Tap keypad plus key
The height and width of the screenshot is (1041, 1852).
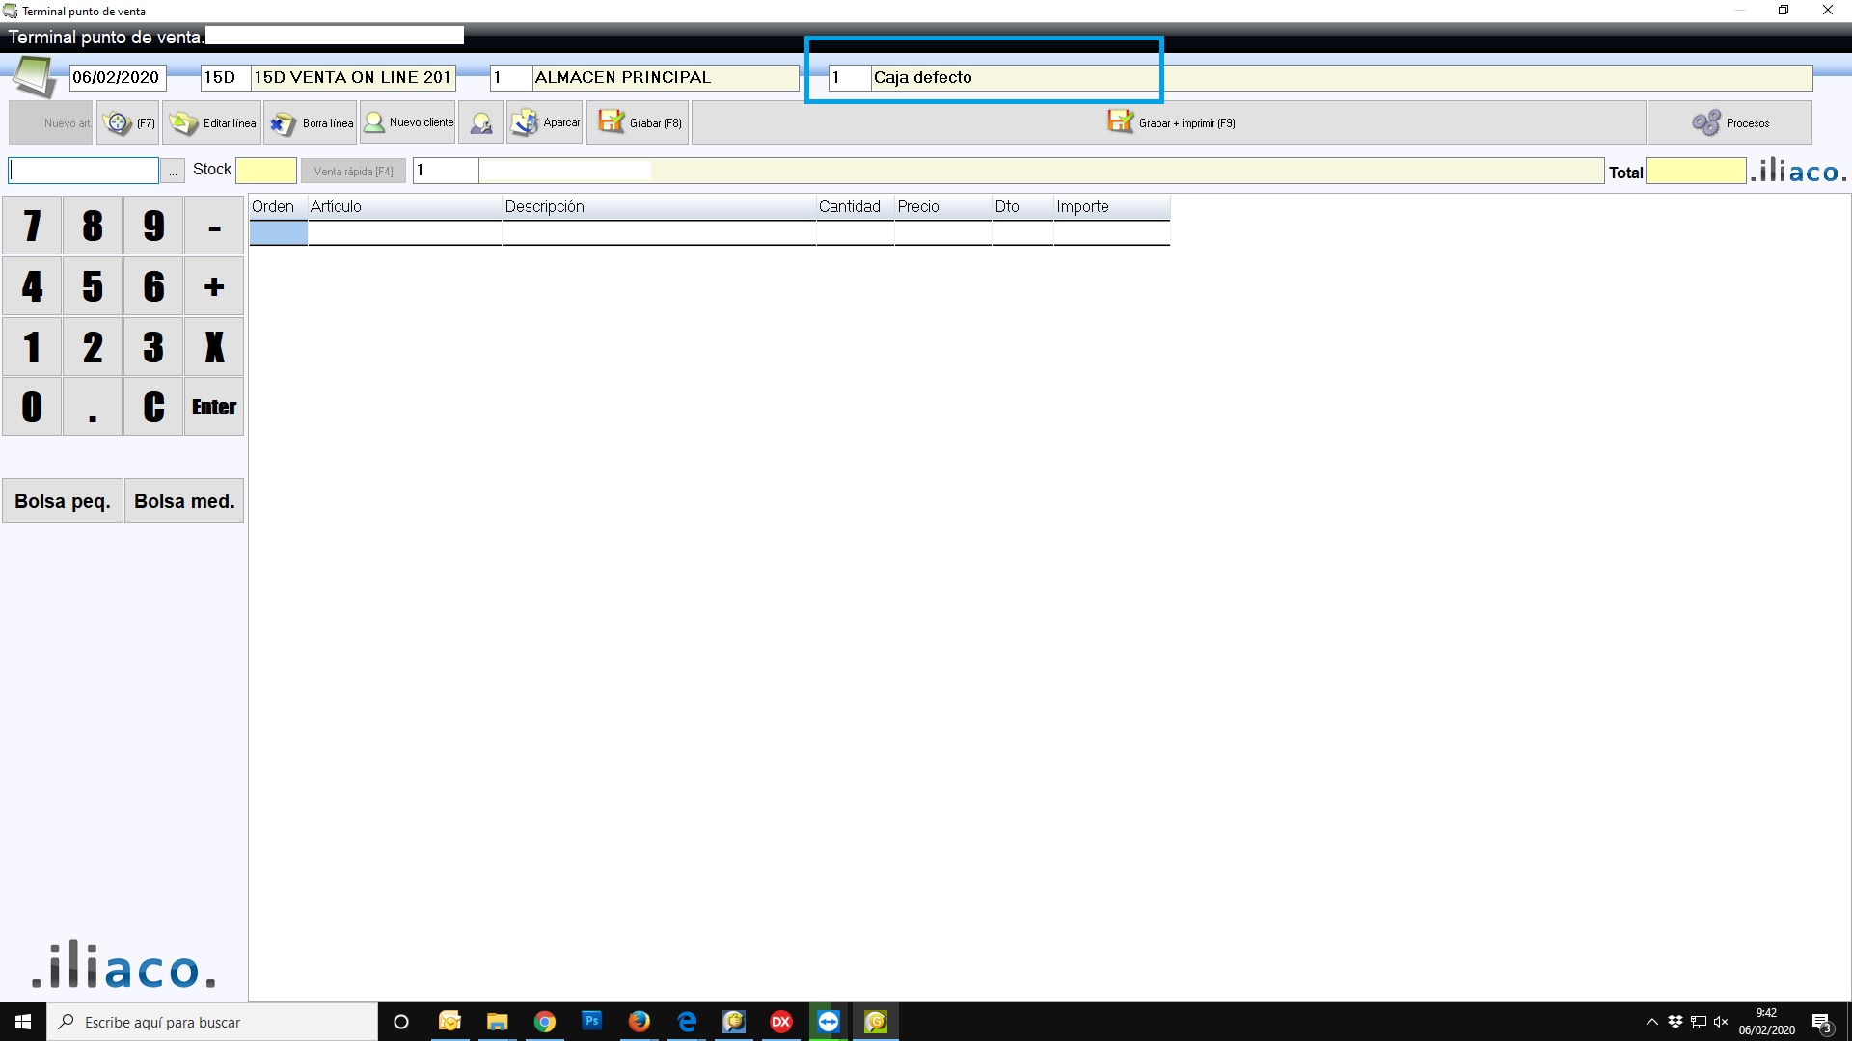tap(214, 286)
